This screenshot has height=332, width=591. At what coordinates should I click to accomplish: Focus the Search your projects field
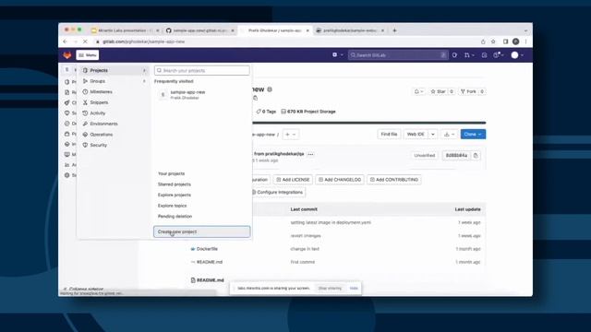click(201, 70)
